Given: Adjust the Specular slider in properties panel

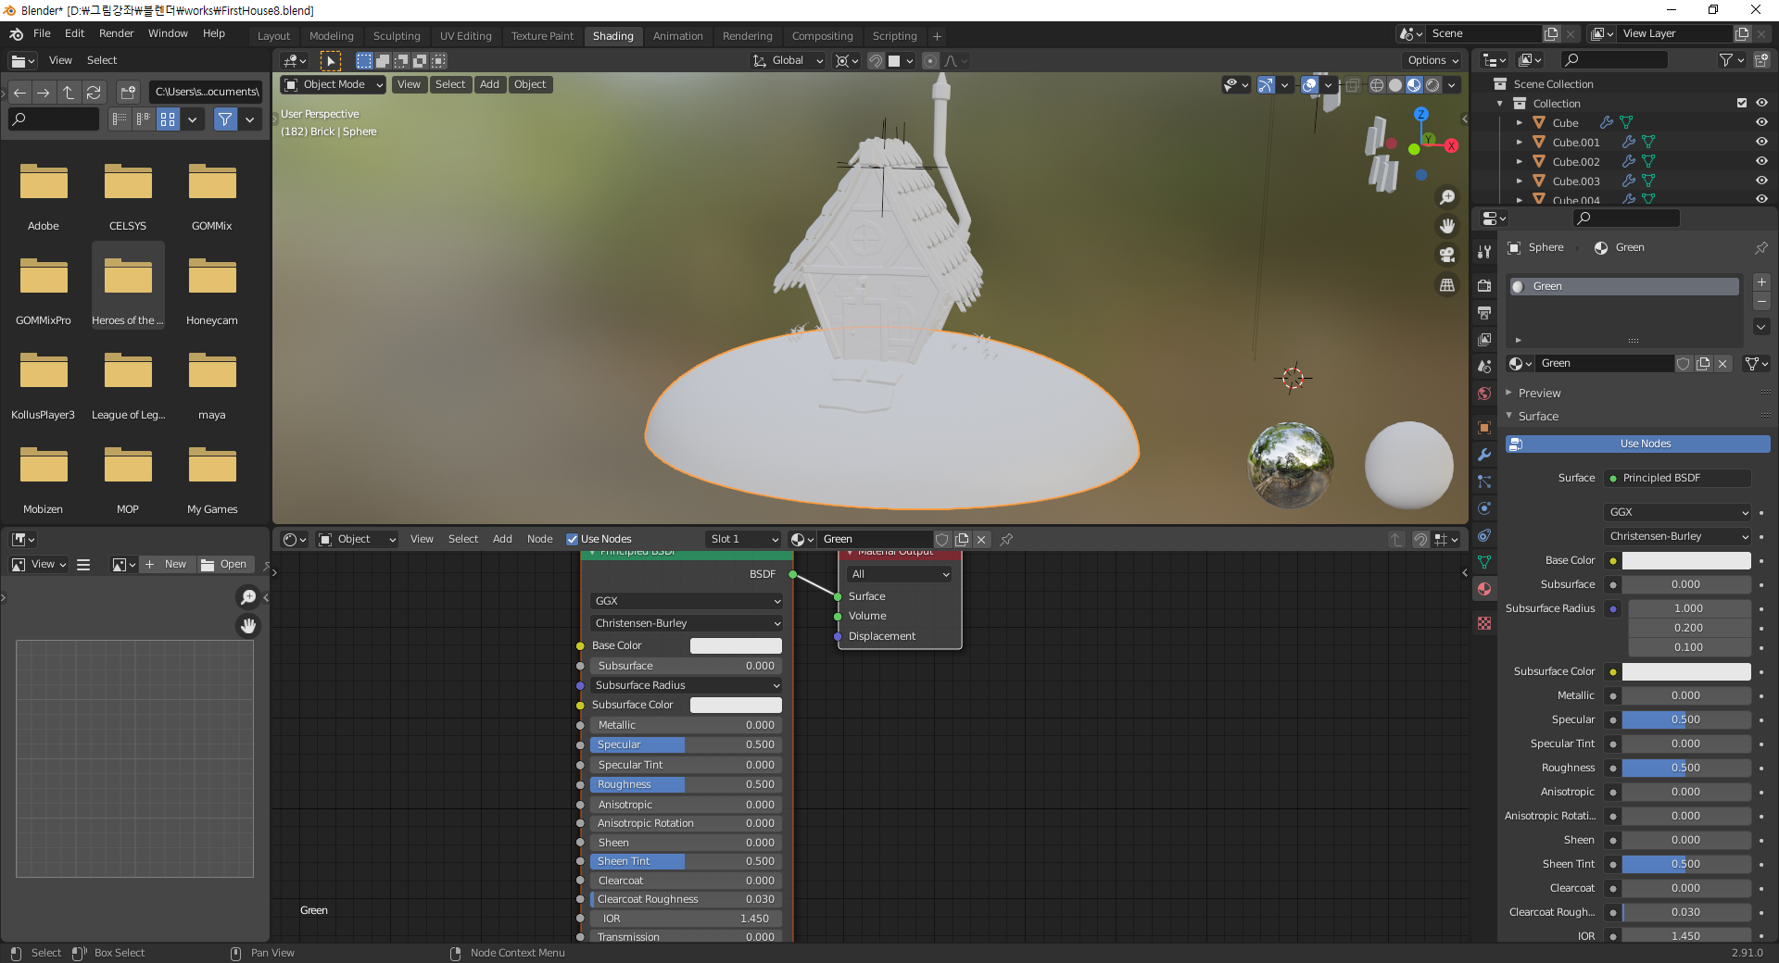Looking at the screenshot, I should (1686, 719).
